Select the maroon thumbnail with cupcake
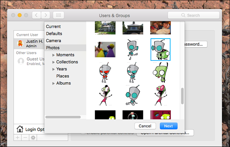Image resolution: width=230 pixels, height=147 pixels. (161, 115)
